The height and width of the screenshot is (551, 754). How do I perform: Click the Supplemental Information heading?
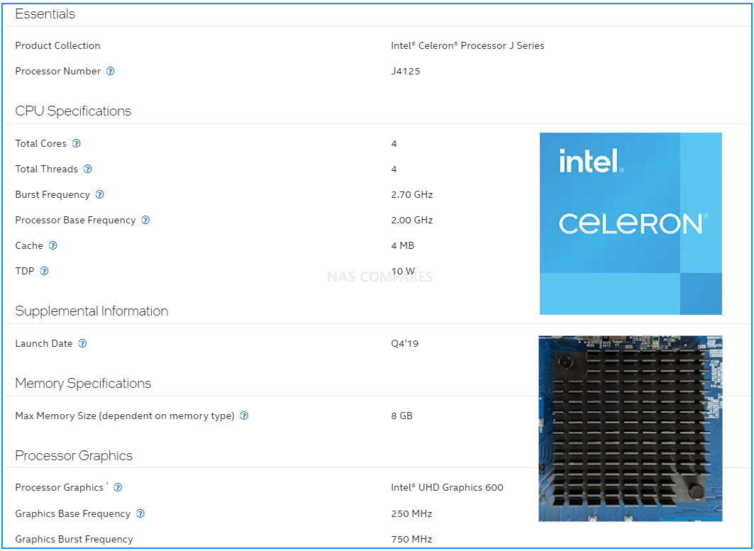92,311
